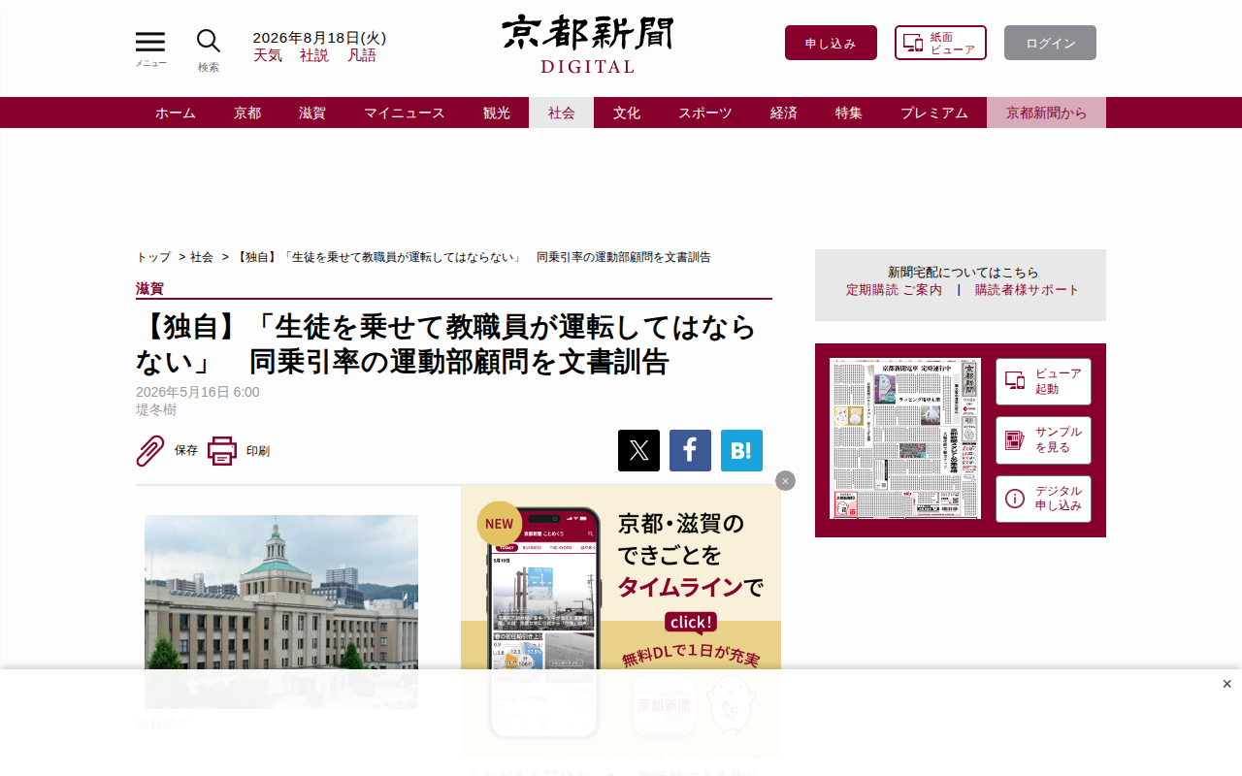Open the マイニュース tab
Image resolution: width=1242 pixels, height=776 pixels.
coord(405,113)
